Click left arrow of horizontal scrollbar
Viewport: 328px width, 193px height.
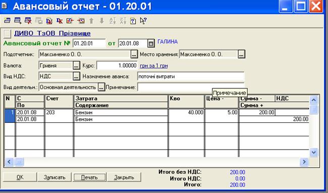pyautogui.click(x=9, y=162)
